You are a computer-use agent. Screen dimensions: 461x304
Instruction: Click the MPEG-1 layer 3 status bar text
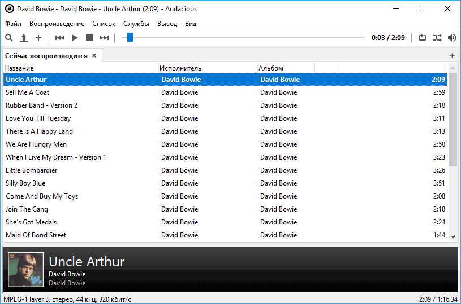click(67, 299)
